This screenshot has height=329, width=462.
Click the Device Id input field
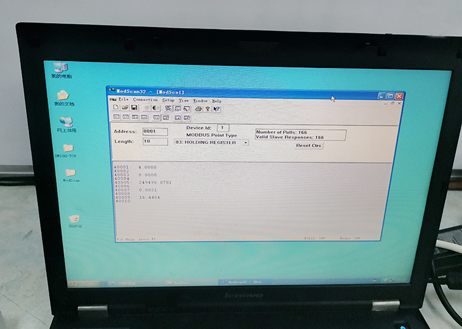click(223, 128)
